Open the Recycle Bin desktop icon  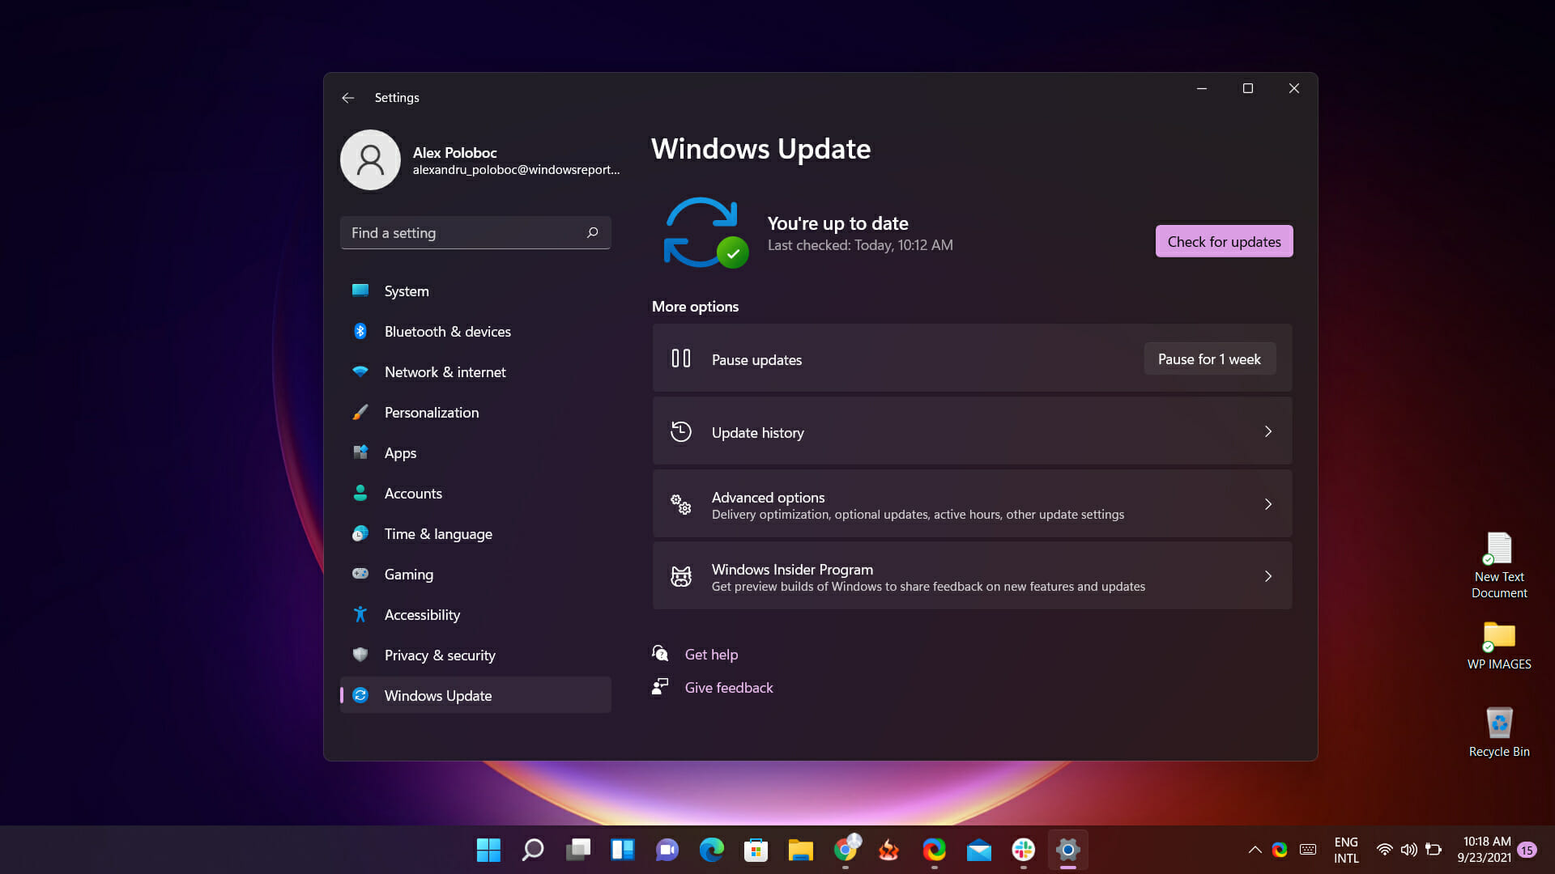(x=1498, y=724)
